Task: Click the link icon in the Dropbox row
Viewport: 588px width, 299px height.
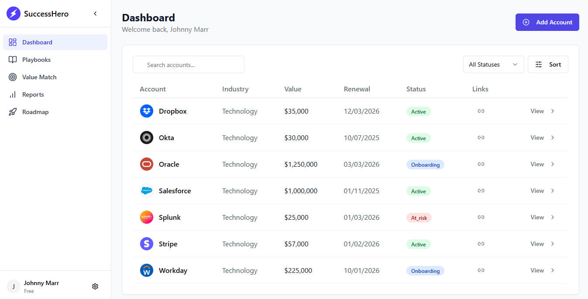Action: (481, 111)
